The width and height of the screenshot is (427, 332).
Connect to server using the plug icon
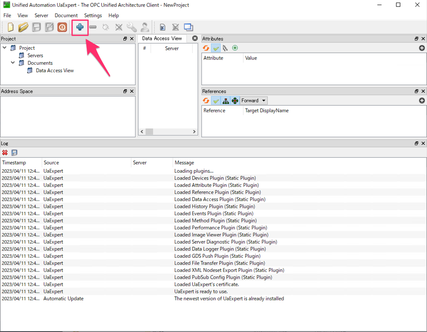[105, 27]
